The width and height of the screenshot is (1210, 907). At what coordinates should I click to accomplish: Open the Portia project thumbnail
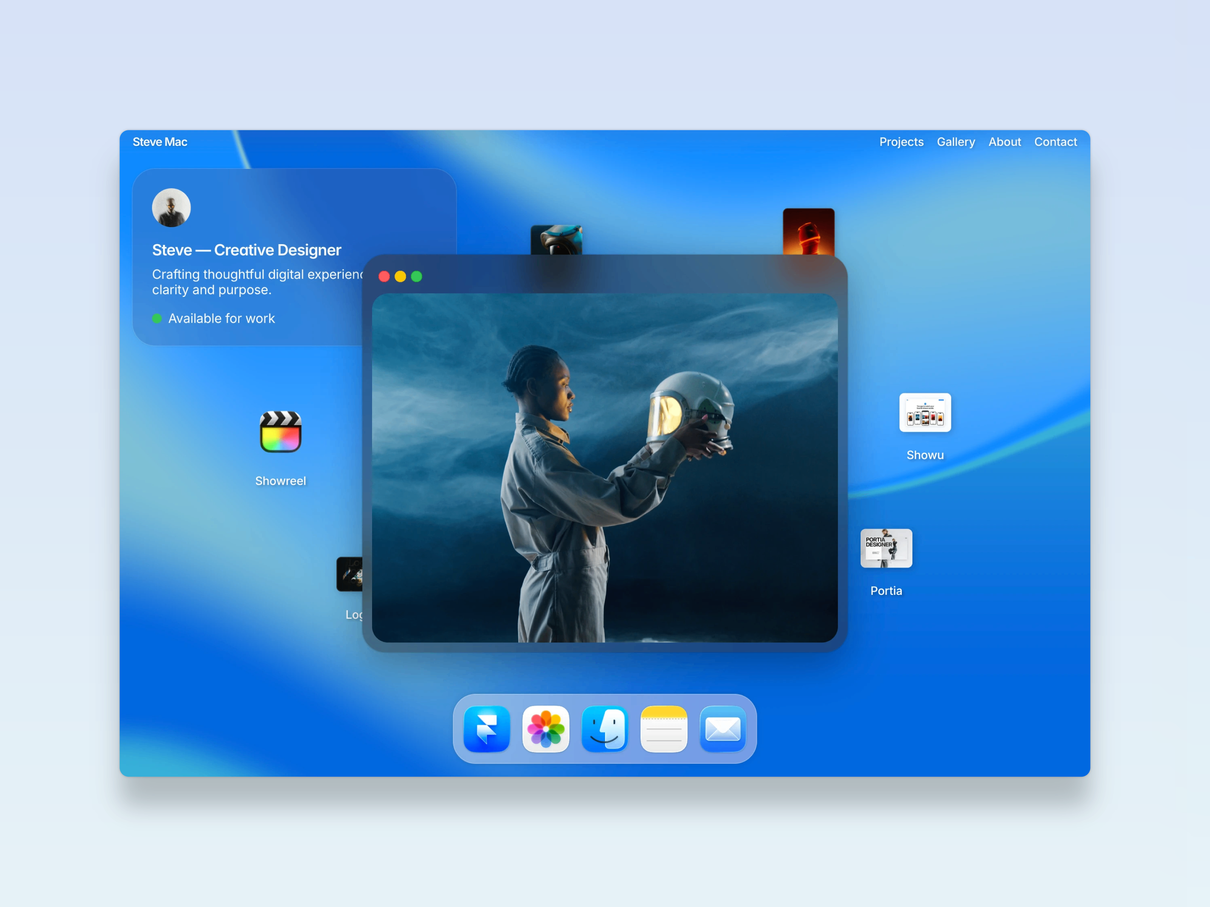[x=886, y=548]
